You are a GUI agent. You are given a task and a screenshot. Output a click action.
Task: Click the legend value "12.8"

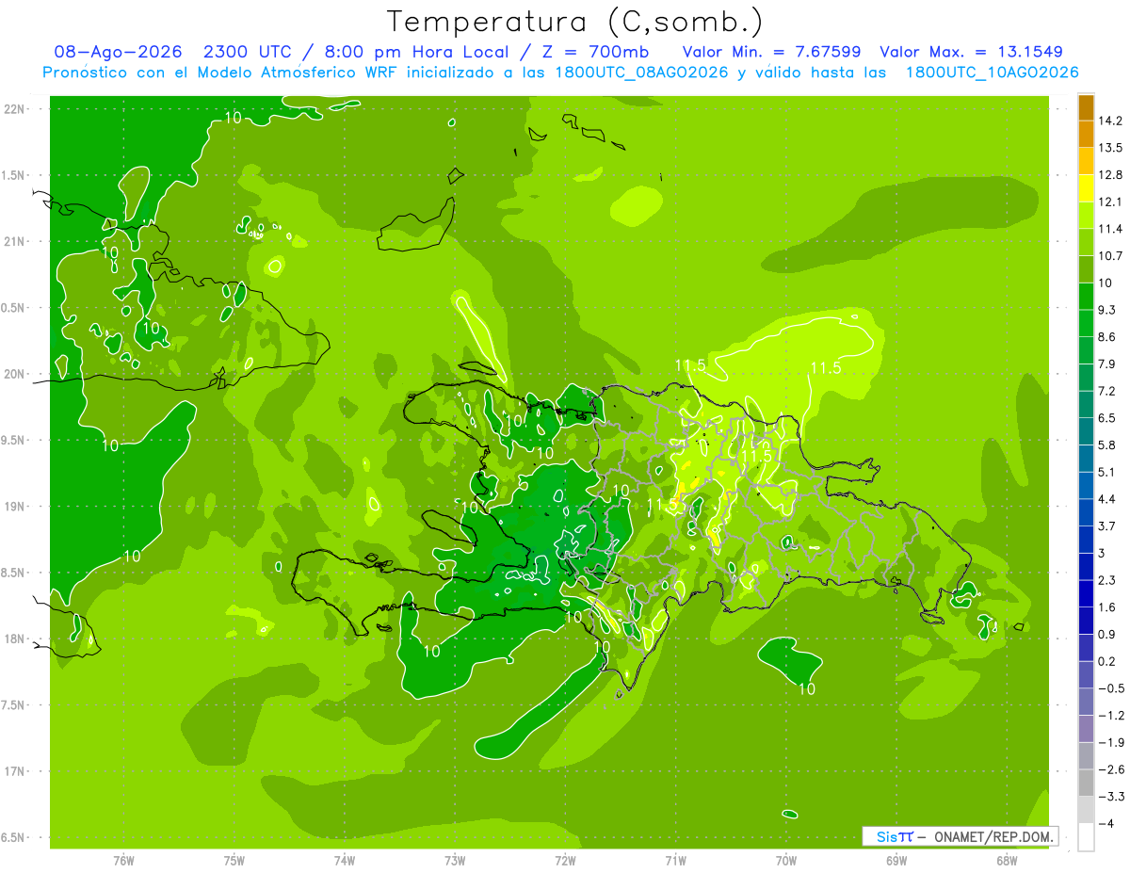(1110, 175)
